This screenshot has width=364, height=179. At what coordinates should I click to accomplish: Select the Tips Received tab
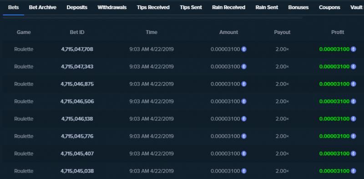(x=153, y=7)
